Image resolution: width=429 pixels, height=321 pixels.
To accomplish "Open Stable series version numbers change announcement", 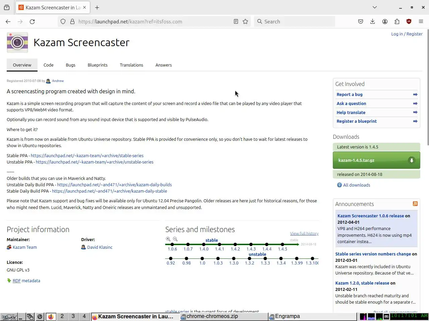I will [373, 254].
